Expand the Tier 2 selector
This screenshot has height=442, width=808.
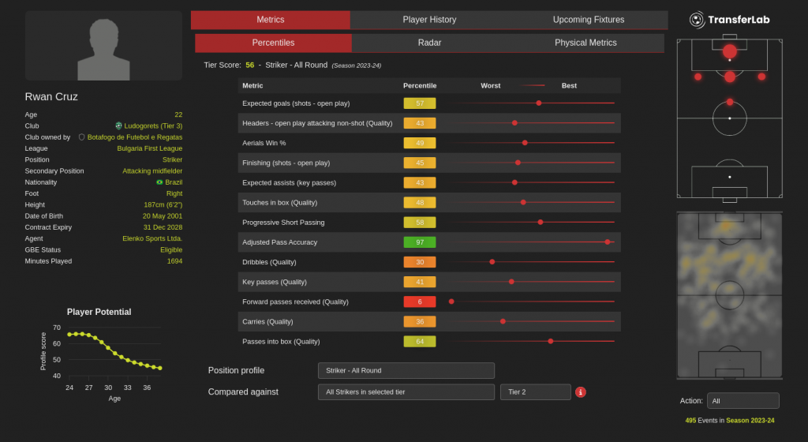(x=535, y=392)
